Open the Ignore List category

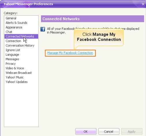(x=21, y=50)
